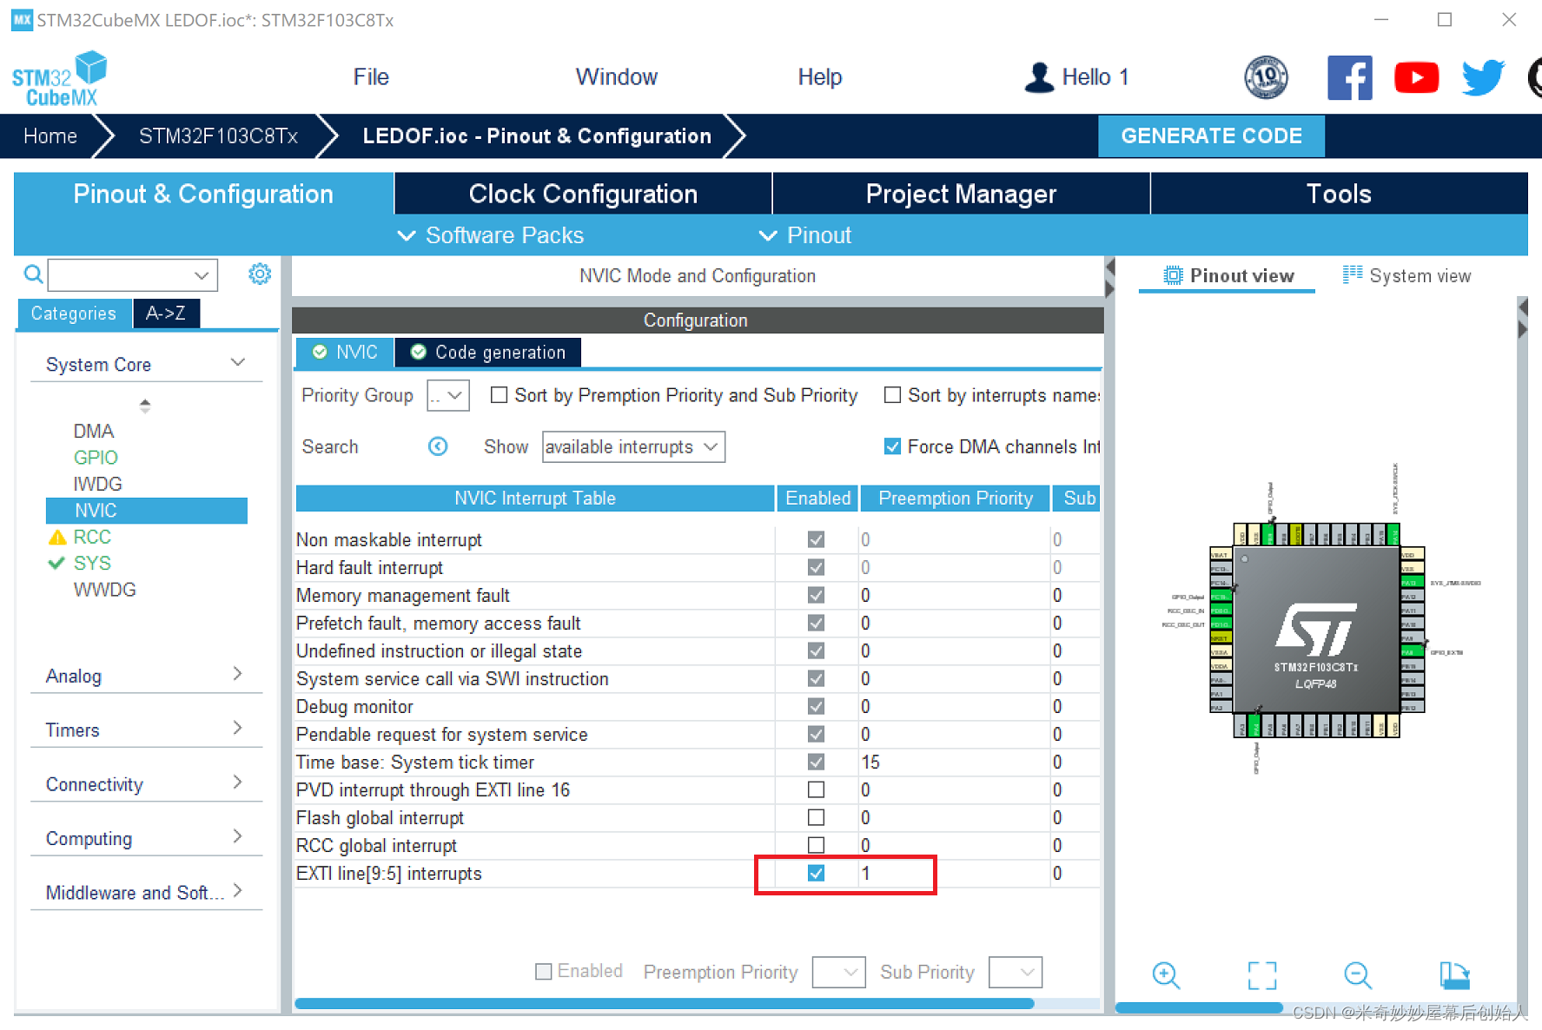Image resolution: width=1542 pixels, height=1030 pixels.
Task: Click the green check icon on NVIC tab
Action: click(x=320, y=352)
